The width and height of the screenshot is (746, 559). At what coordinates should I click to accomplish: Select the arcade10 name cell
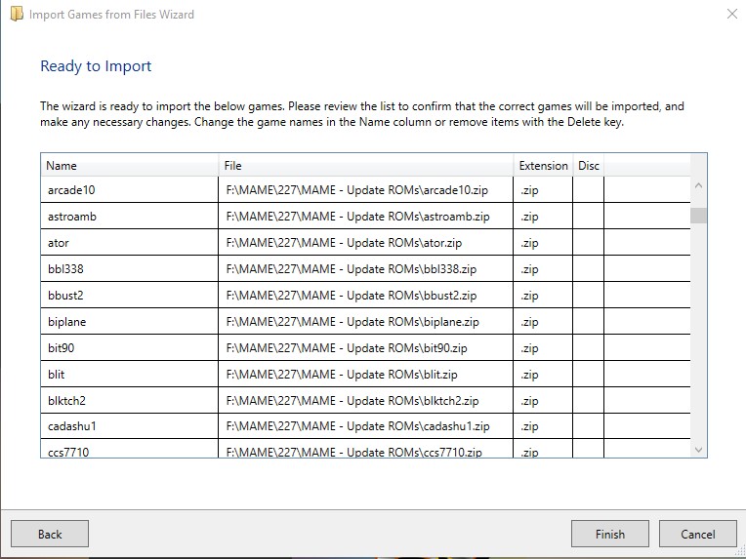click(x=130, y=190)
